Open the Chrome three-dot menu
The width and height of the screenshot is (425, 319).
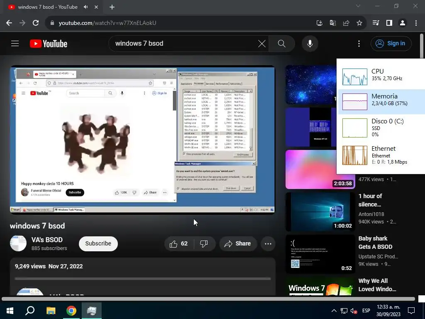416,23
